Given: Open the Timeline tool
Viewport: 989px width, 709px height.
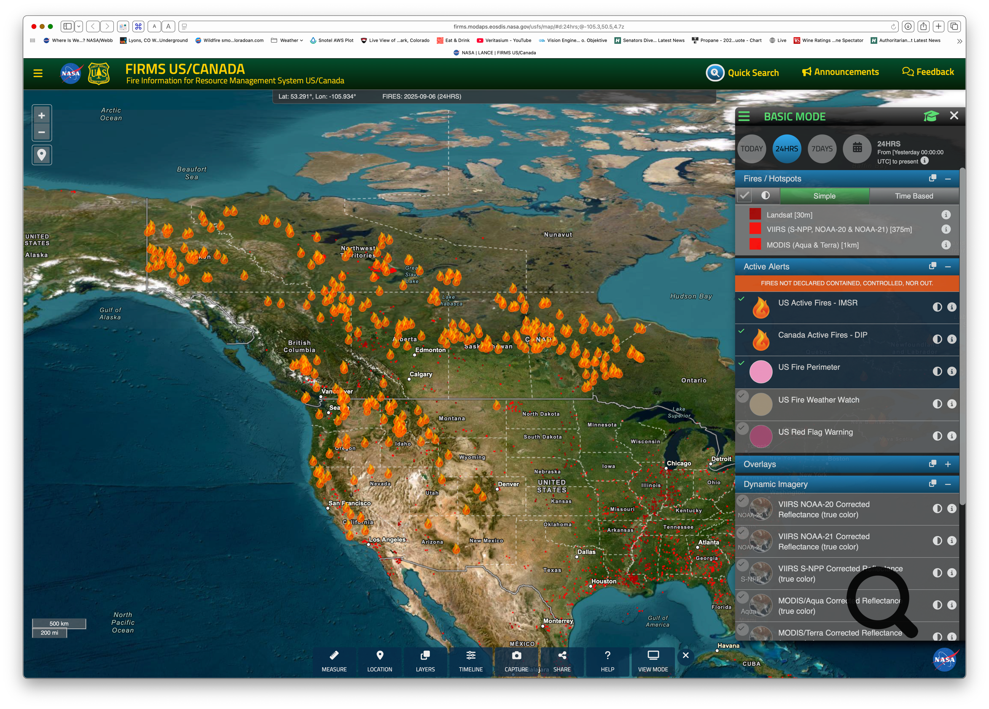Looking at the screenshot, I should point(470,661).
